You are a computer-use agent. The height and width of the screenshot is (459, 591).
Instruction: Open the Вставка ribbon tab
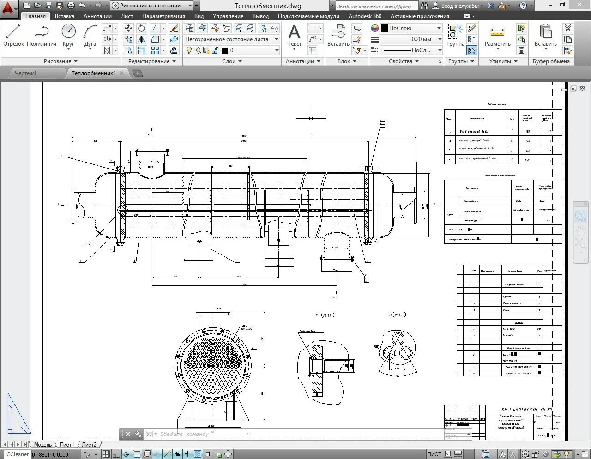[x=65, y=16]
